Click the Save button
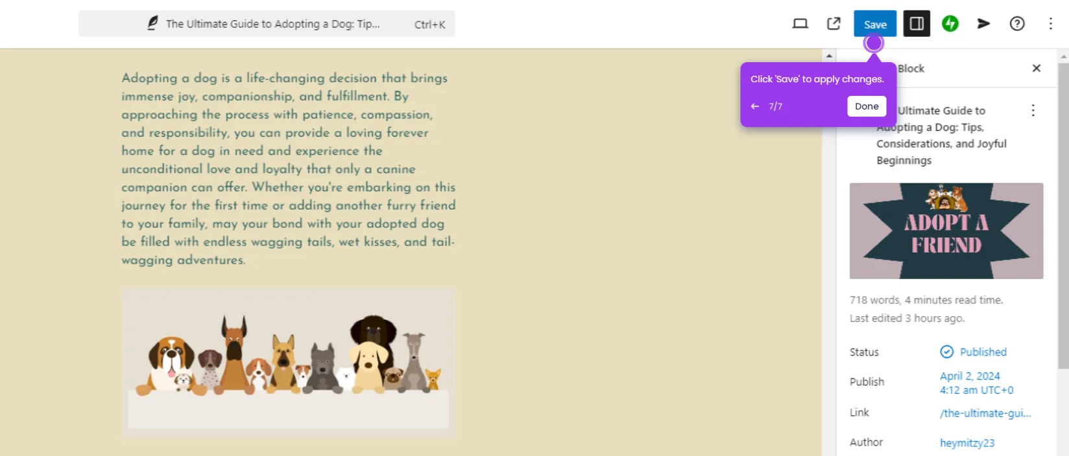 coord(874,24)
